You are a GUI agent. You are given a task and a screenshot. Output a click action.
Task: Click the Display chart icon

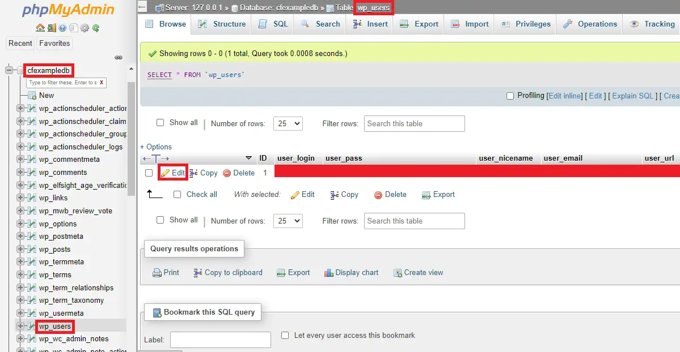click(329, 273)
